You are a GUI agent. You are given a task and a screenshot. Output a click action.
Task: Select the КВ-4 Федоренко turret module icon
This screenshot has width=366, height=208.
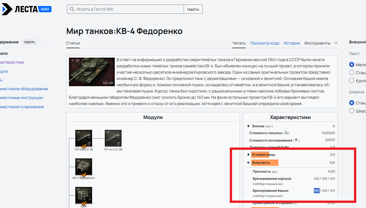coord(84,167)
